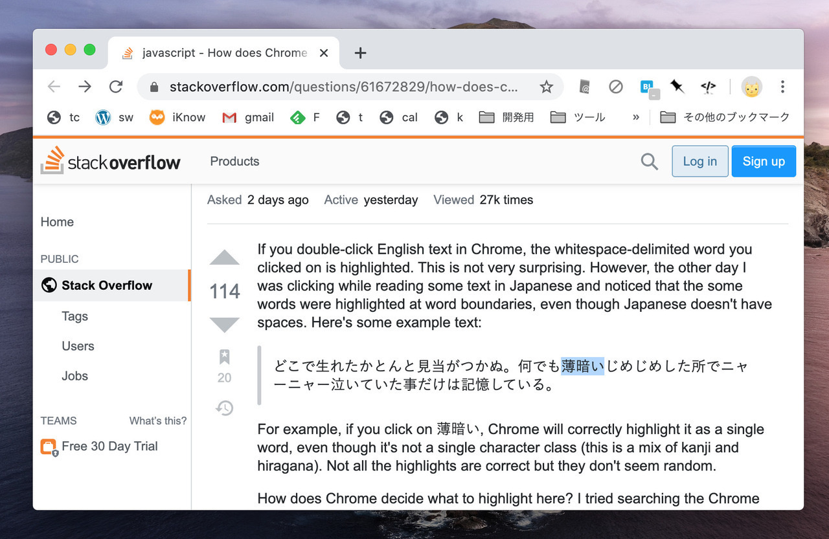Viewport: 829px width, 539px height.
Task: Downvote the question with the down arrow
Action: tap(225, 325)
